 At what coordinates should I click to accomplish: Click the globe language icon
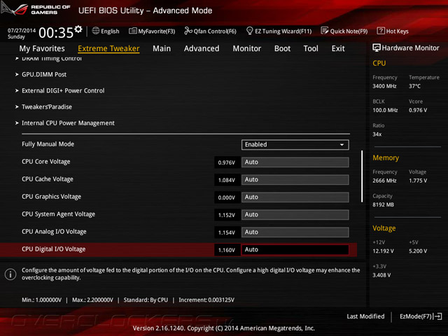point(96,31)
